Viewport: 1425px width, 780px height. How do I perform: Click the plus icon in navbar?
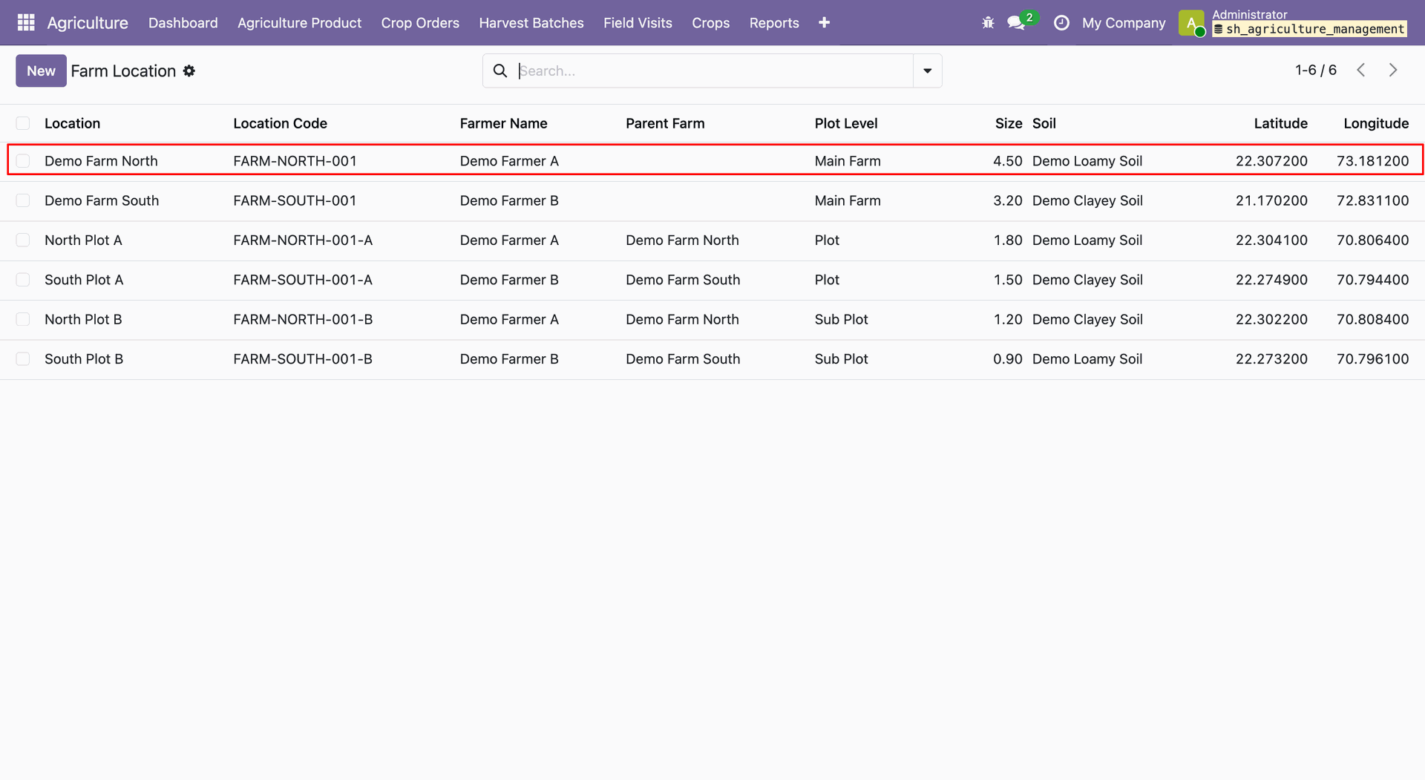coord(824,22)
